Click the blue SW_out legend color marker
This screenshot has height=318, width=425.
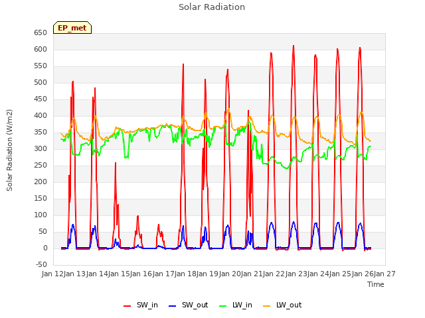pos(173,306)
